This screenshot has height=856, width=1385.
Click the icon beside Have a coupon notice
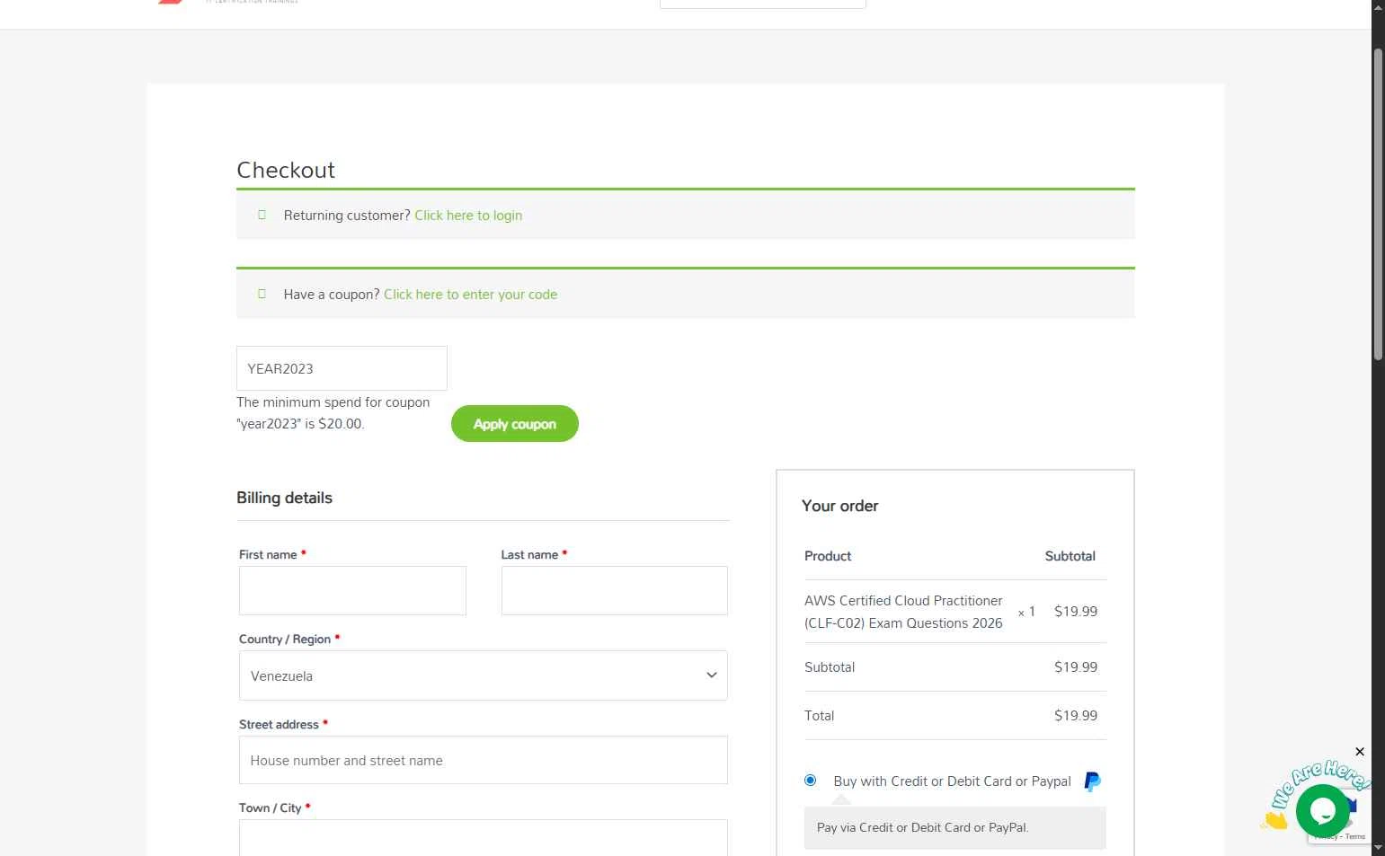point(262,295)
